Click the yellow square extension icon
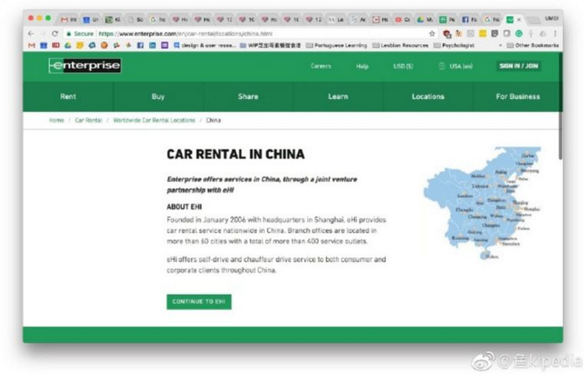584x374 pixels. (x=483, y=33)
